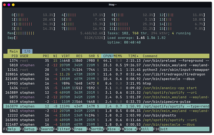Switch to the I/O tab
The height and width of the screenshot is (135, 214).
[27, 51]
